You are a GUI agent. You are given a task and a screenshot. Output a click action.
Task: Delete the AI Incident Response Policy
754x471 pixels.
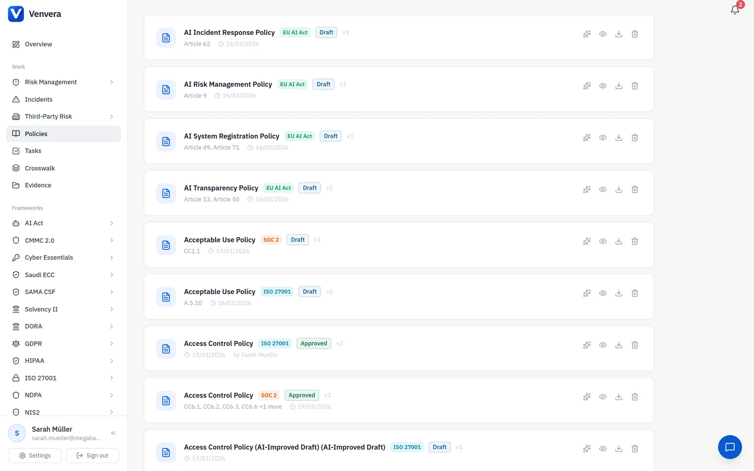[635, 34]
